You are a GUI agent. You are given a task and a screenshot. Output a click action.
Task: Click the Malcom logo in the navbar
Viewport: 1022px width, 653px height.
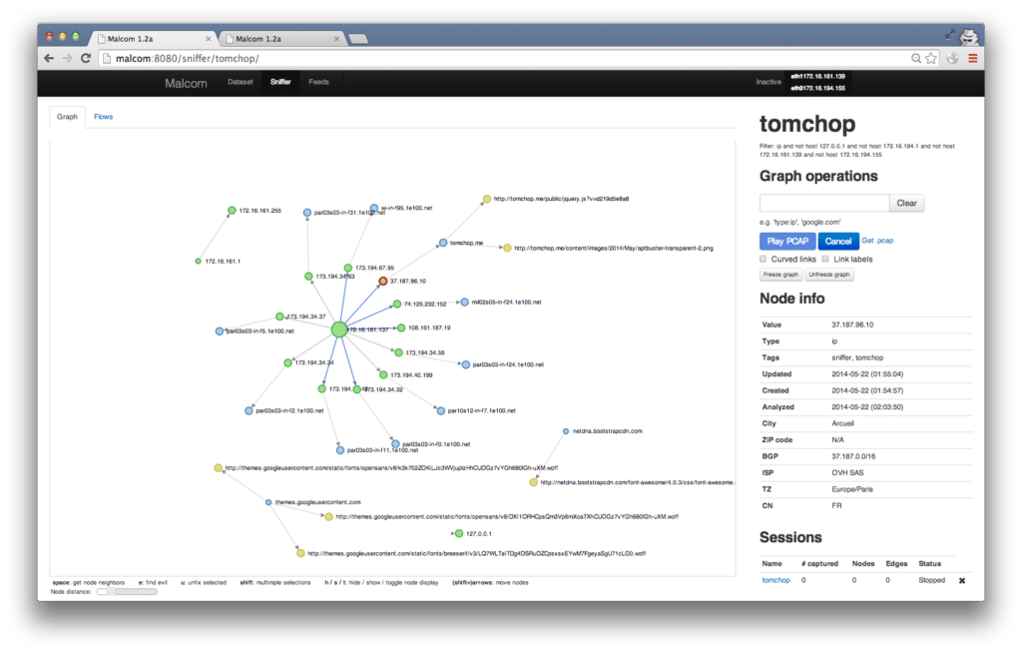(186, 83)
